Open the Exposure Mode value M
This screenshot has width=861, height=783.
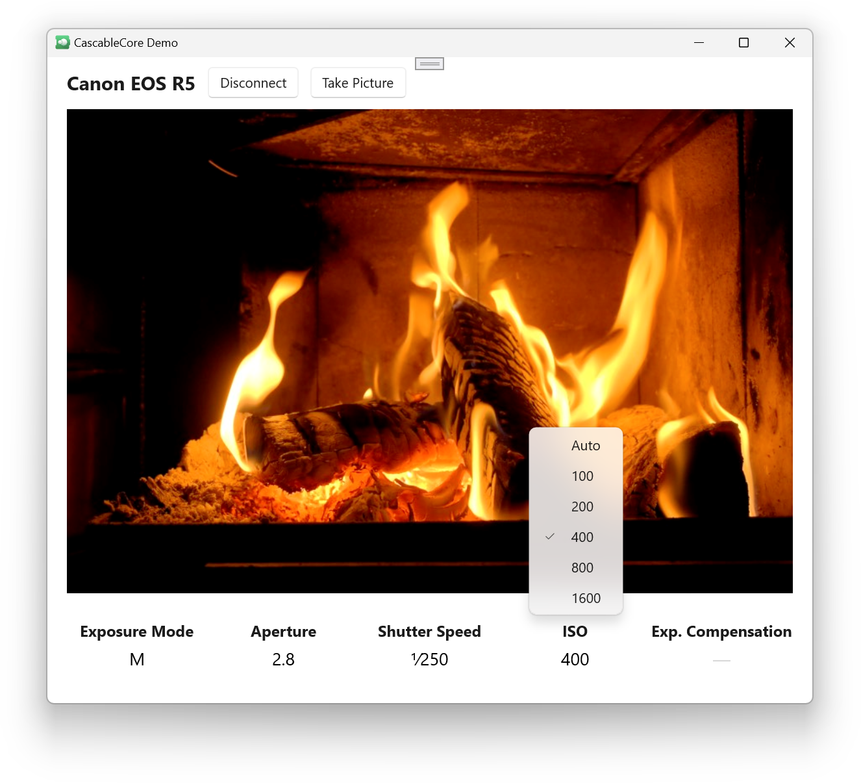pyautogui.click(x=137, y=660)
